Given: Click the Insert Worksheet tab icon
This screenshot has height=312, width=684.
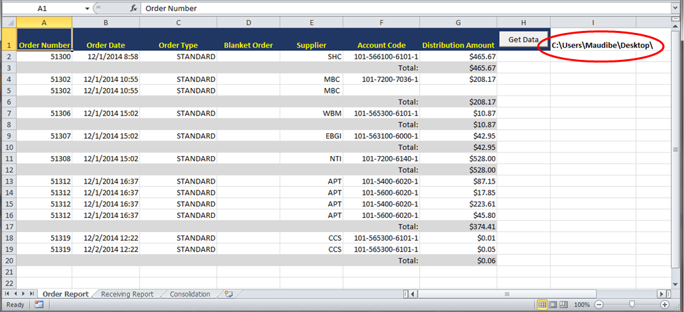Looking at the screenshot, I should (229, 294).
